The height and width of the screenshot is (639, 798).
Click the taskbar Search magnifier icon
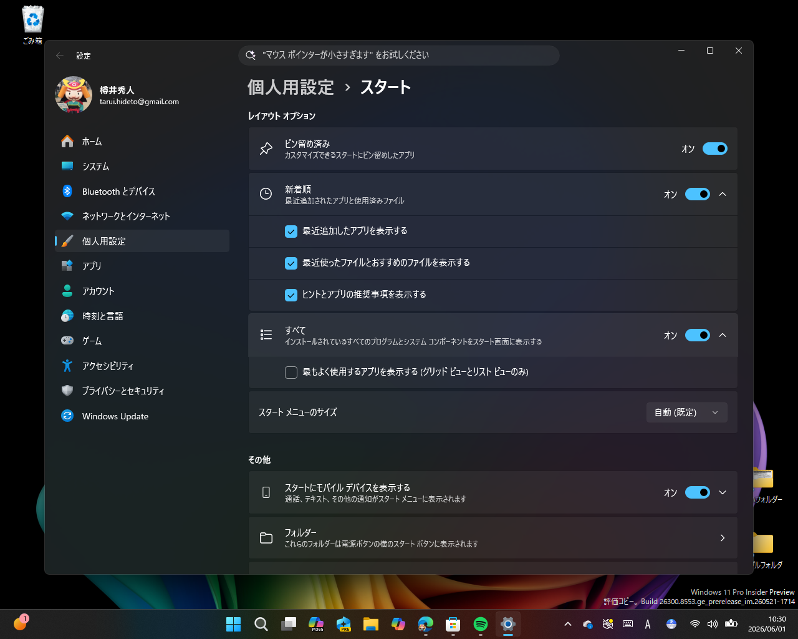pyautogui.click(x=261, y=624)
